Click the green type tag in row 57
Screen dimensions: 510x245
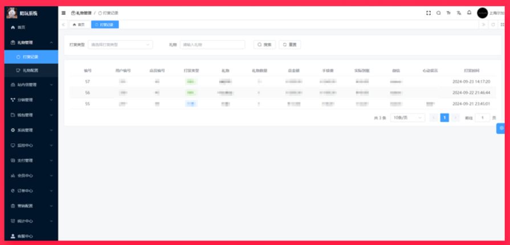[x=191, y=82]
